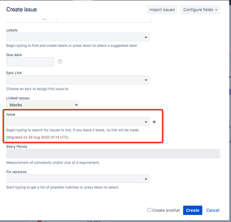
Task: Open the due date calendar picker icon
Action: [x=60, y=61]
